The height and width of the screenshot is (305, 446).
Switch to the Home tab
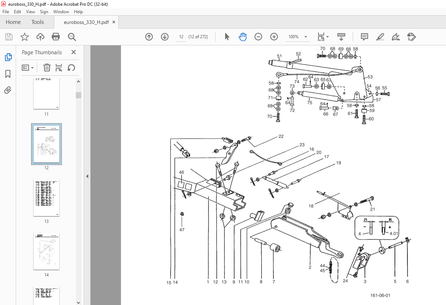(13, 22)
